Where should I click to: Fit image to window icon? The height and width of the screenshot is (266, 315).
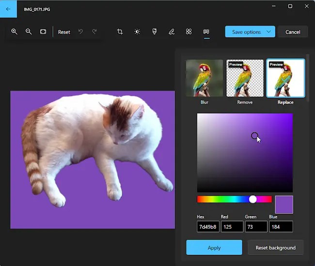click(x=43, y=31)
